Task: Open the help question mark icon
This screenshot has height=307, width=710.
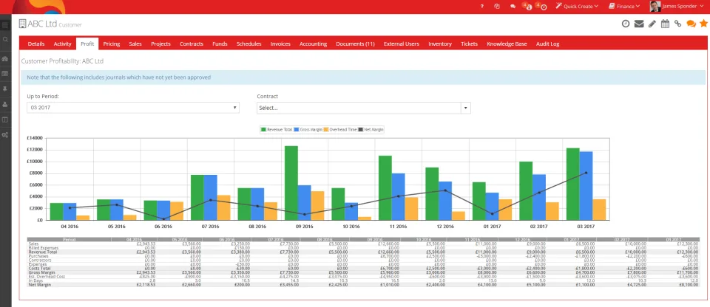Action: pos(482,7)
